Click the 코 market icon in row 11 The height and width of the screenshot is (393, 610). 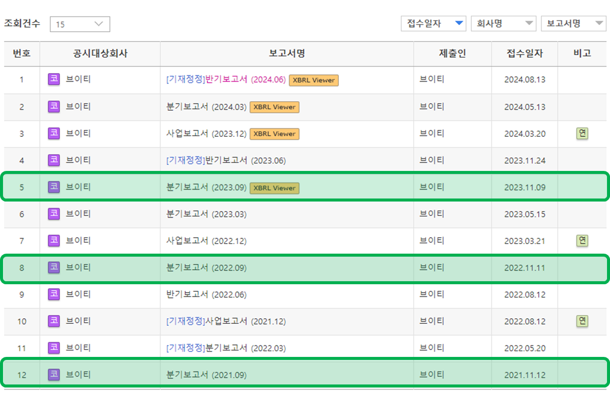(54, 348)
